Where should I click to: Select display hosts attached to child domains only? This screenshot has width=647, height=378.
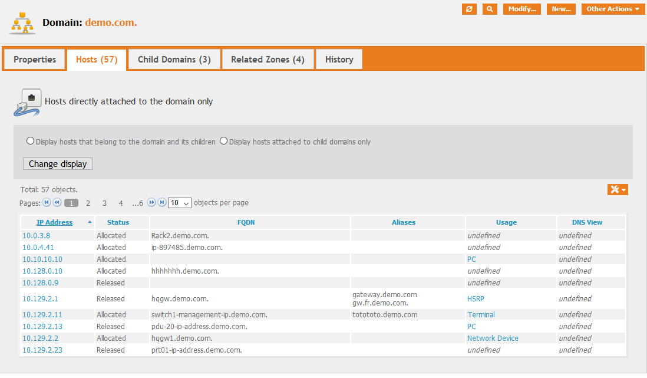[223, 142]
